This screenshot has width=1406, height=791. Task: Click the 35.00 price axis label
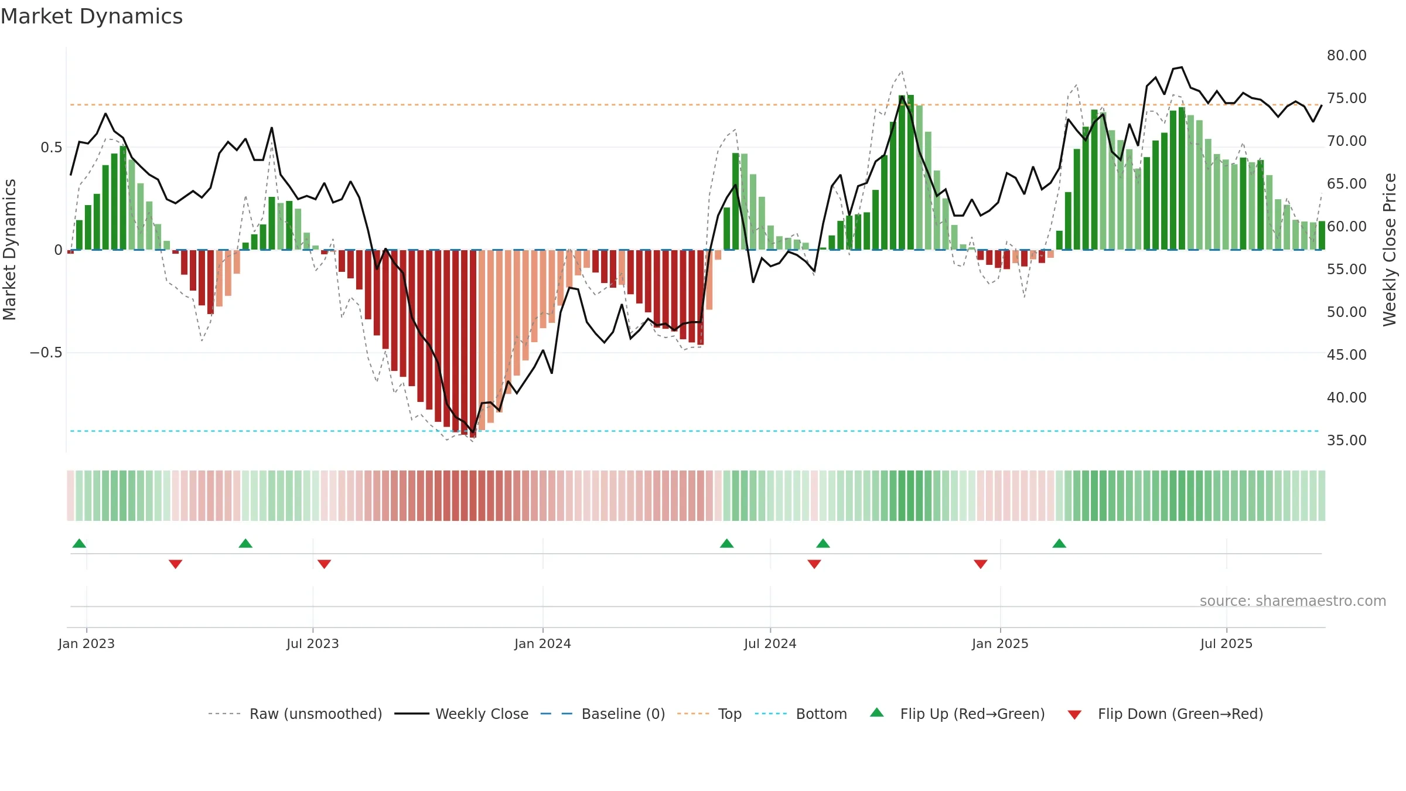[x=1347, y=441]
